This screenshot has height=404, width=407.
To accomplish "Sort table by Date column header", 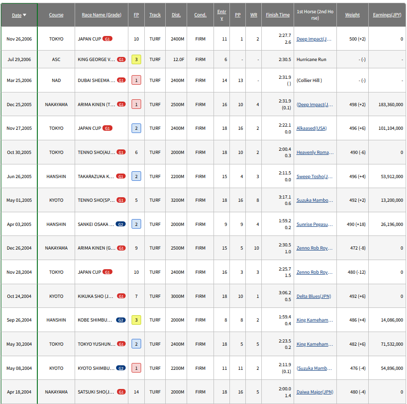I will 16,15.
